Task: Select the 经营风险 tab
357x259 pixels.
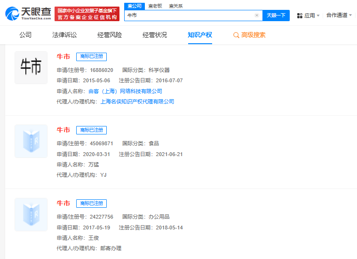Action: (110, 35)
